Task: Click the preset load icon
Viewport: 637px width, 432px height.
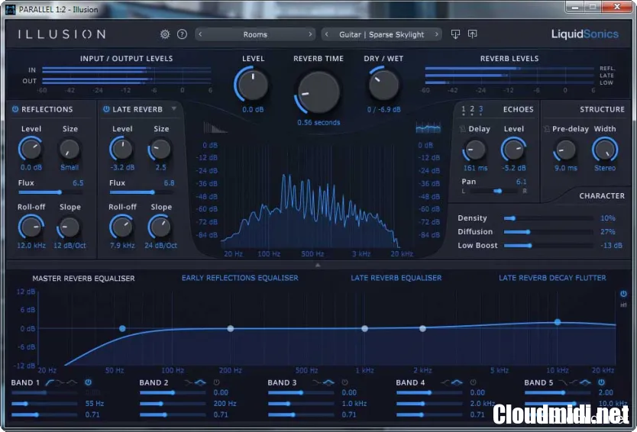Action: click(455, 34)
